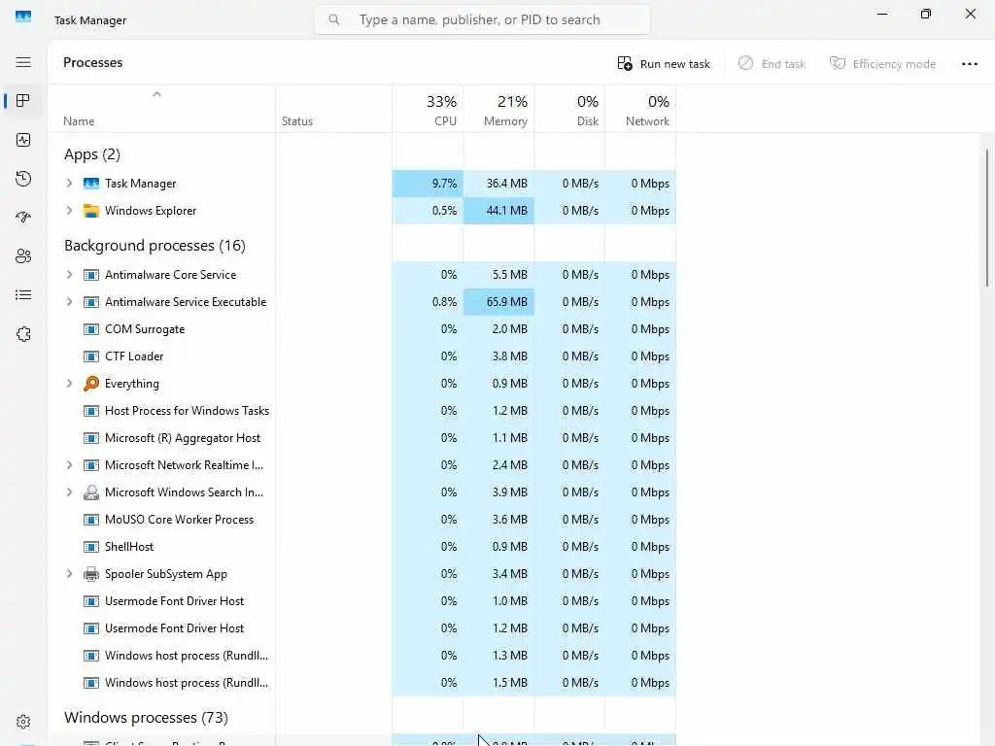Select the Background processes (16) heading

(154, 246)
